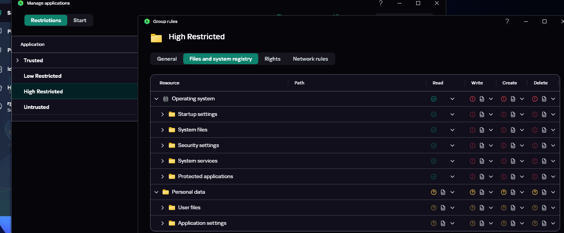Select the Untrusted group in the list

pos(37,107)
